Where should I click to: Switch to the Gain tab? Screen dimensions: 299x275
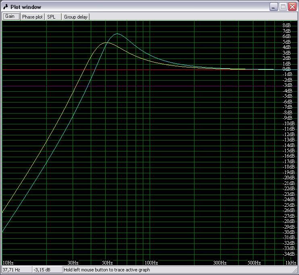tap(11, 17)
